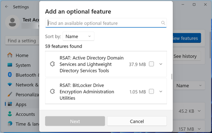
Task: Click the feature list vertical scrollbar
Action: tap(172, 76)
